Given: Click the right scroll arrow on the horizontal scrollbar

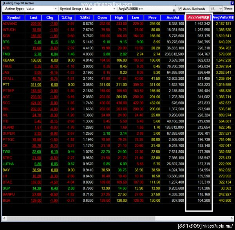Looking at the screenshot, I should pos(232,218).
